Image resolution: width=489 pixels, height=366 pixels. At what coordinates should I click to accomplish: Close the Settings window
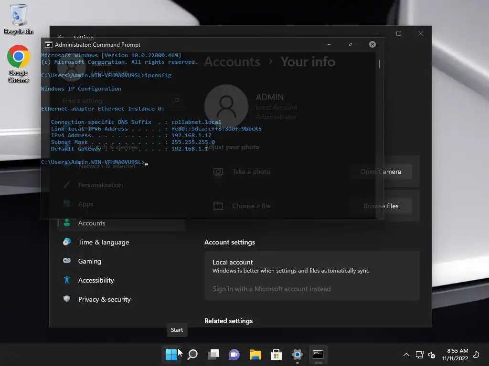click(421, 33)
